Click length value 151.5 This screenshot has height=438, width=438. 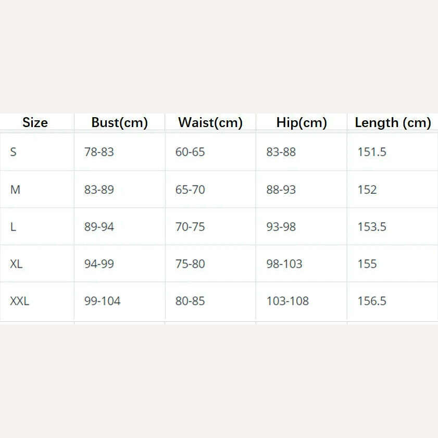(x=371, y=152)
